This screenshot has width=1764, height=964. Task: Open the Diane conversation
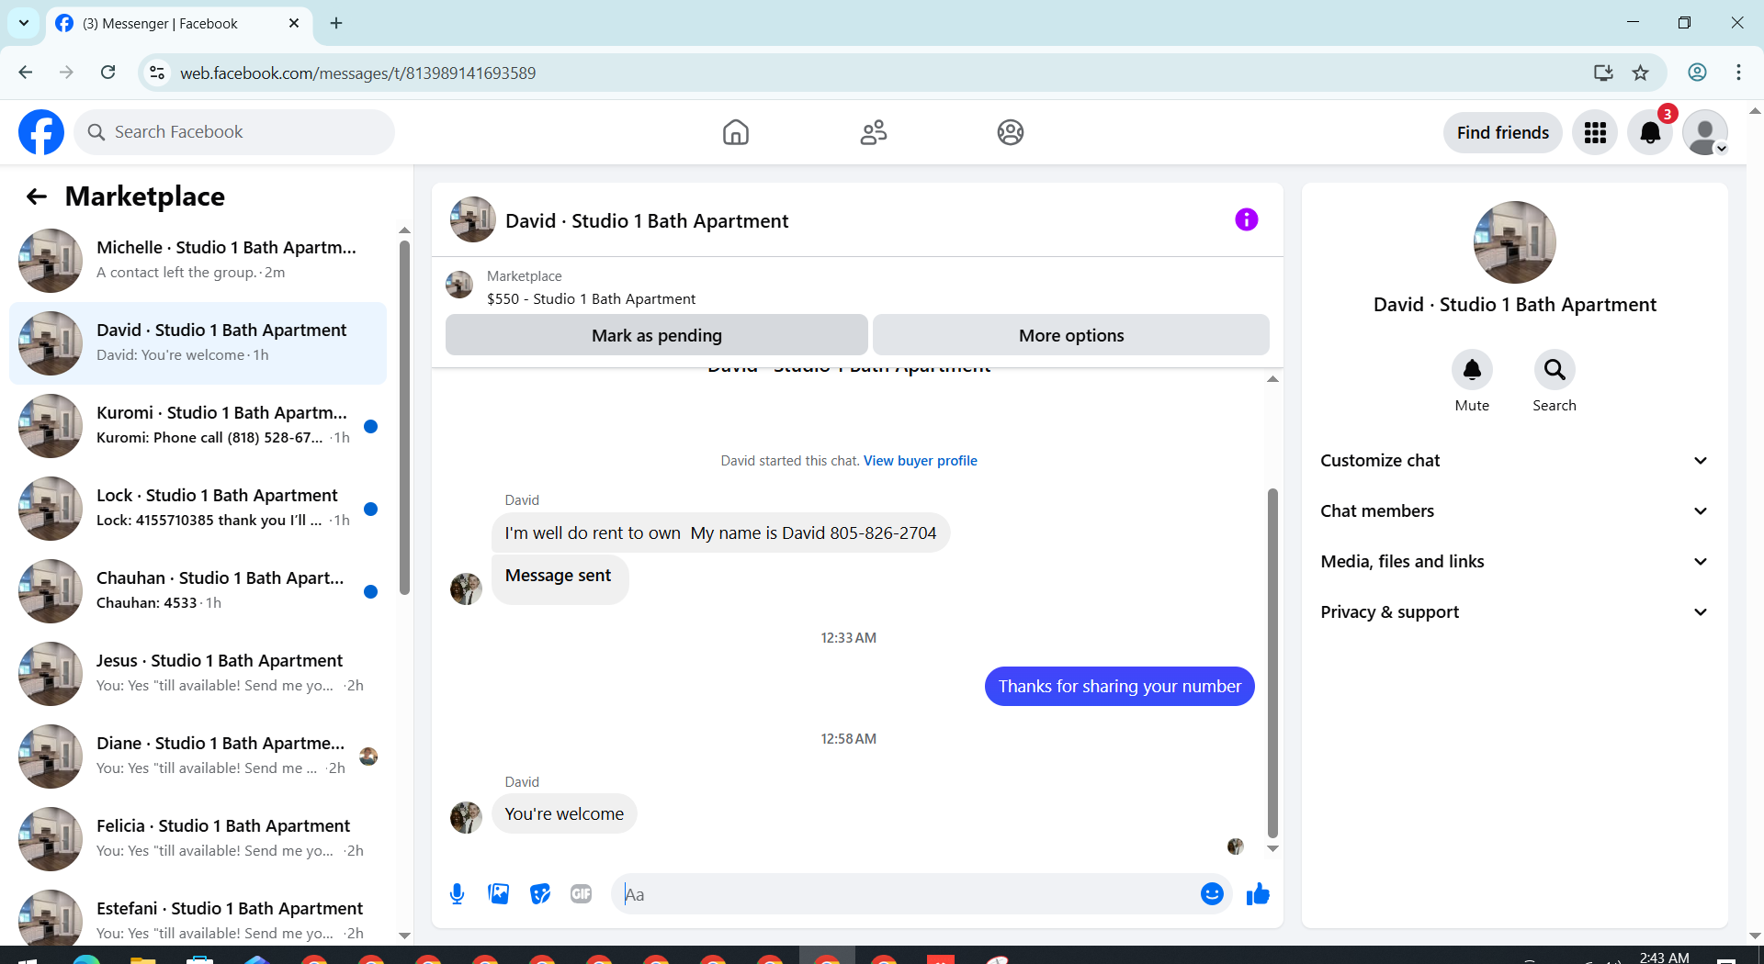[x=198, y=757]
